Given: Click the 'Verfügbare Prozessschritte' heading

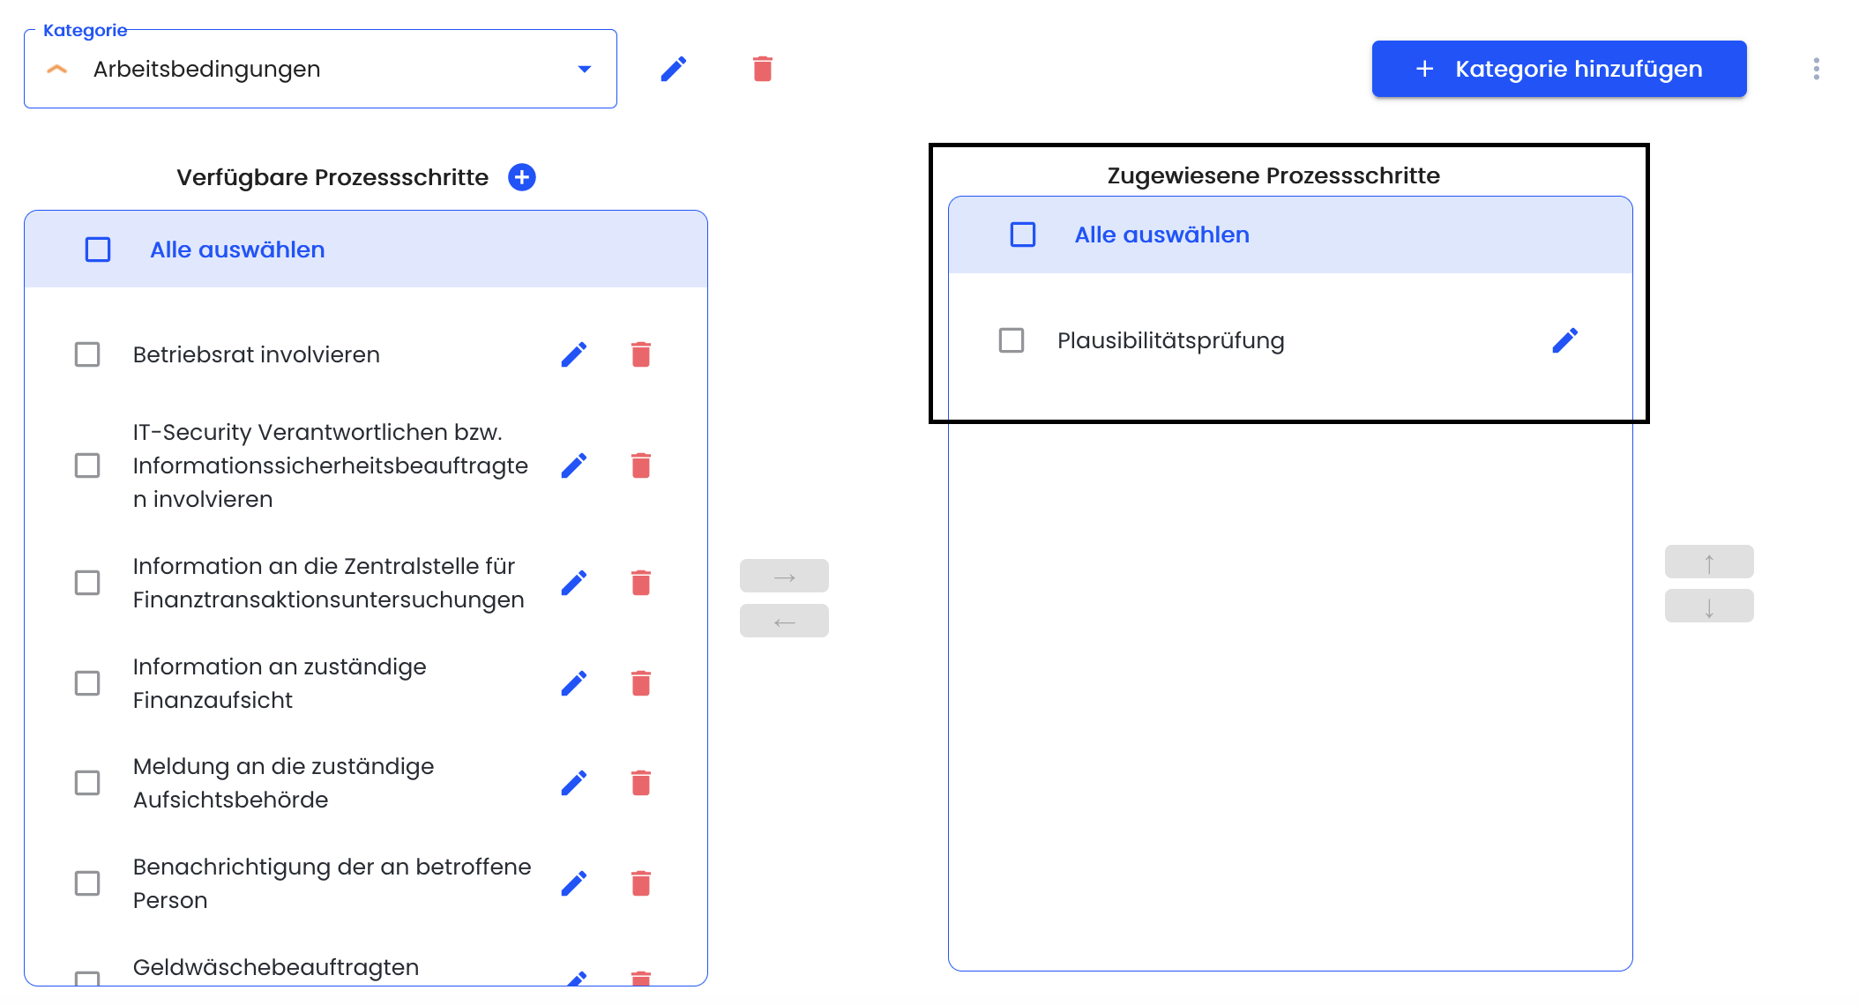Looking at the screenshot, I should click(x=332, y=177).
